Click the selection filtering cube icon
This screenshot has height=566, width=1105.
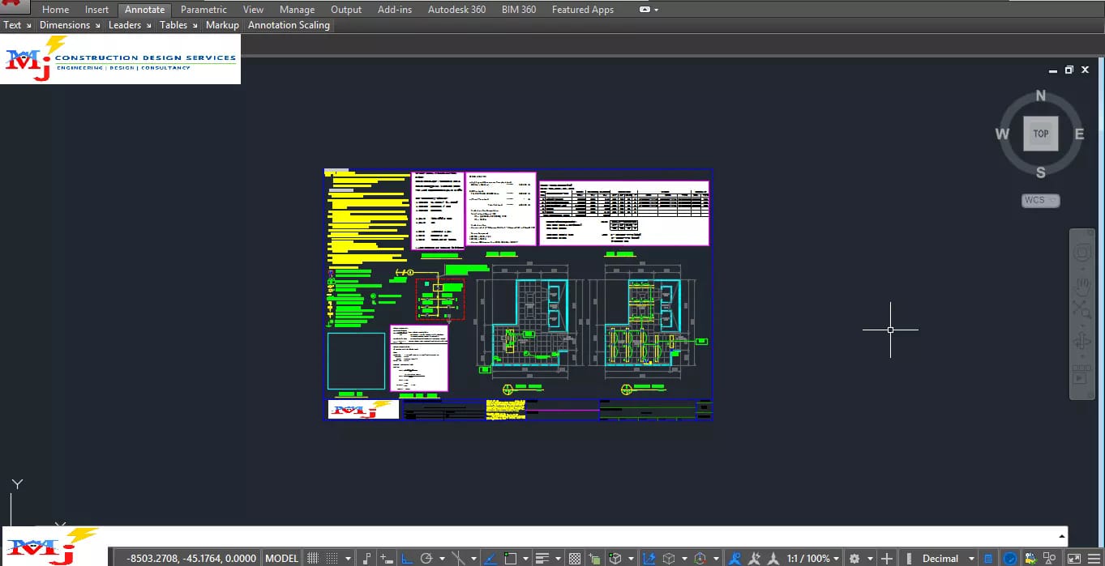tap(669, 558)
